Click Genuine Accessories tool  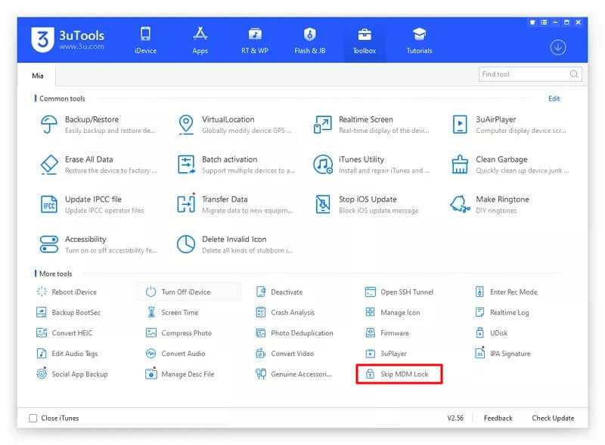[x=293, y=374]
